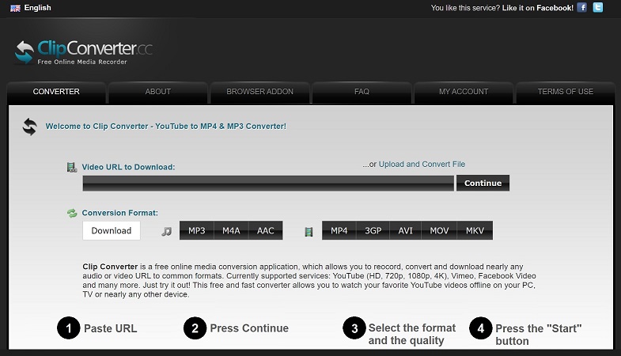Choose MP3 audio format
Image resolution: width=621 pixels, height=356 pixels.
[197, 231]
